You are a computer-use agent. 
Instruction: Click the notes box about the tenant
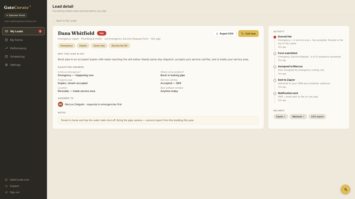click(158, 120)
